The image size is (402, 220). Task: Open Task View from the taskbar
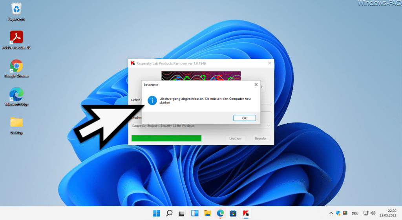(182, 213)
